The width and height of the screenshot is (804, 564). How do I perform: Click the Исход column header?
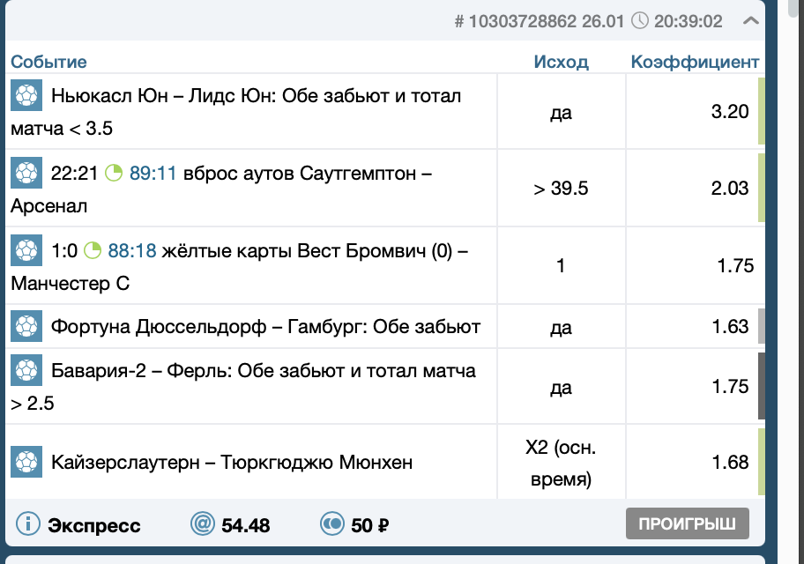pyautogui.click(x=561, y=62)
